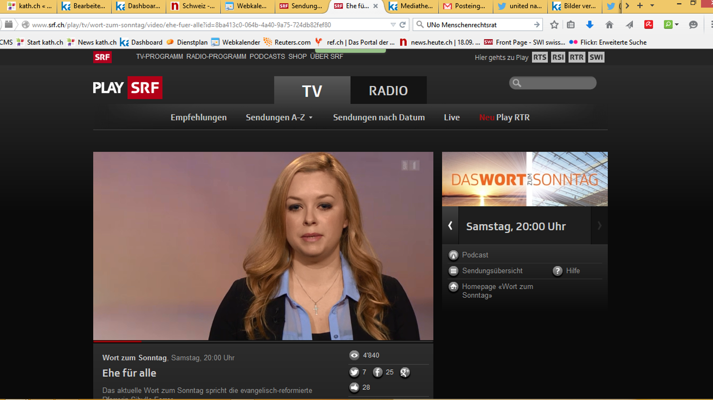The width and height of the screenshot is (713, 400).
Task: Click the red extension icon in toolbar
Action: 649,24
